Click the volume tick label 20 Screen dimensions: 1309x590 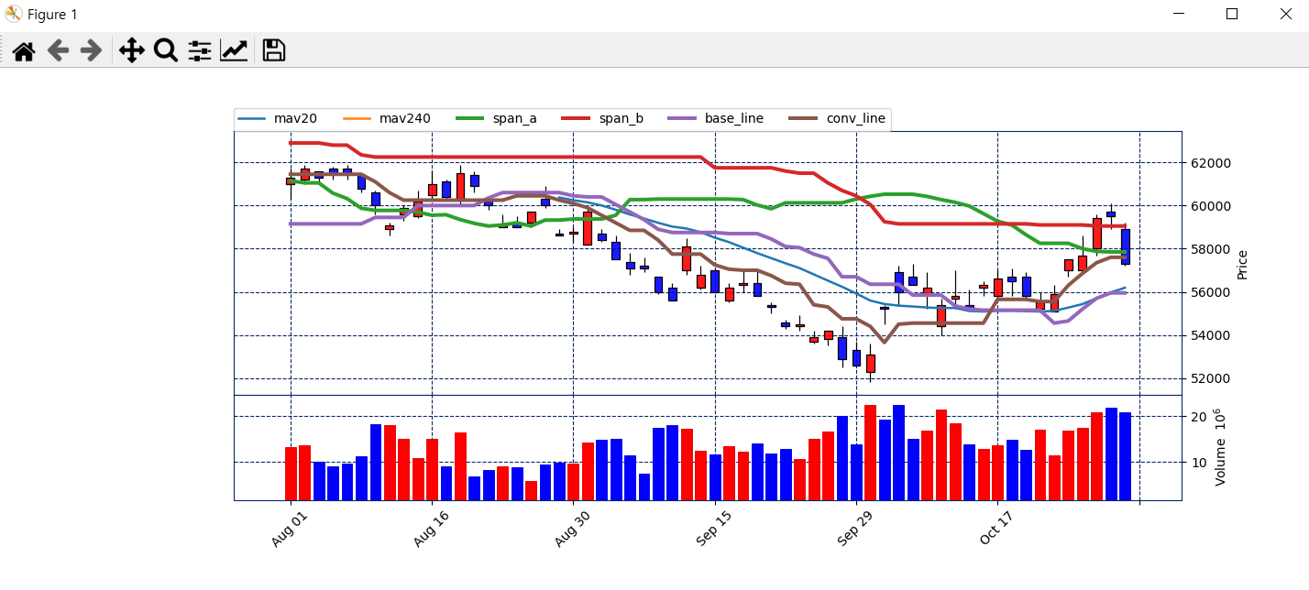(x=1198, y=417)
